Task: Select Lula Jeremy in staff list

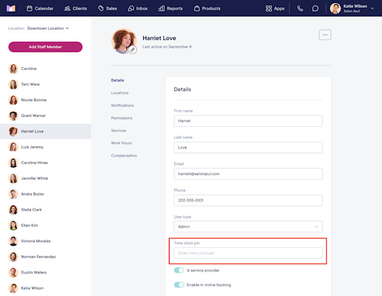Action: [x=45, y=147]
